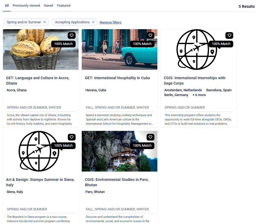This screenshot has height=224, width=260.
Task: Click the Remove filters link
Action: (110, 22)
